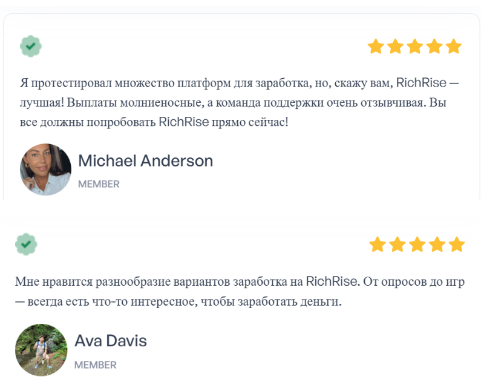Click the MEMBER label under Ava Davis

coord(95,365)
